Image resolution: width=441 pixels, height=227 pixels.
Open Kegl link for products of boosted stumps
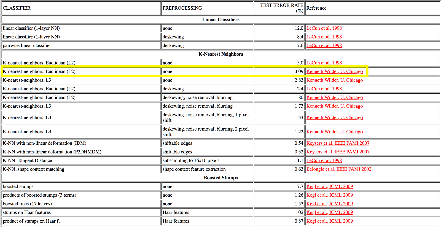click(330, 195)
